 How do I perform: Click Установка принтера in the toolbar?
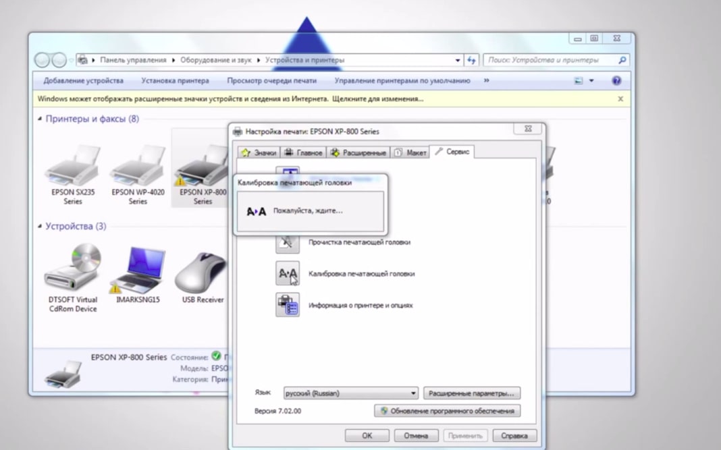[x=176, y=81]
